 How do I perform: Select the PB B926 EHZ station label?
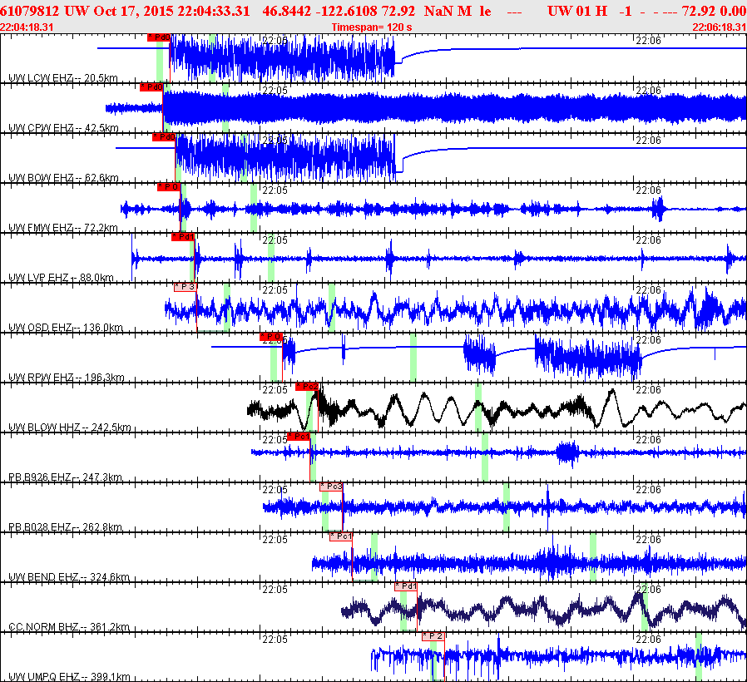pyautogui.click(x=66, y=477)
